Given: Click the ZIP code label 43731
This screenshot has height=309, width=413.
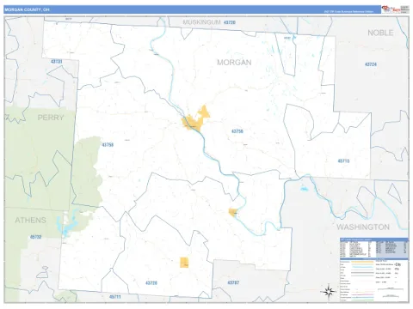Looking at the screenshot, I should pos(56,62).
